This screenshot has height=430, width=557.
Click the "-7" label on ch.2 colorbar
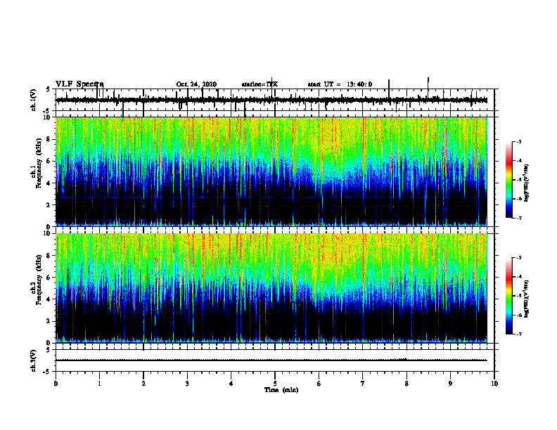tap(519, 334)
